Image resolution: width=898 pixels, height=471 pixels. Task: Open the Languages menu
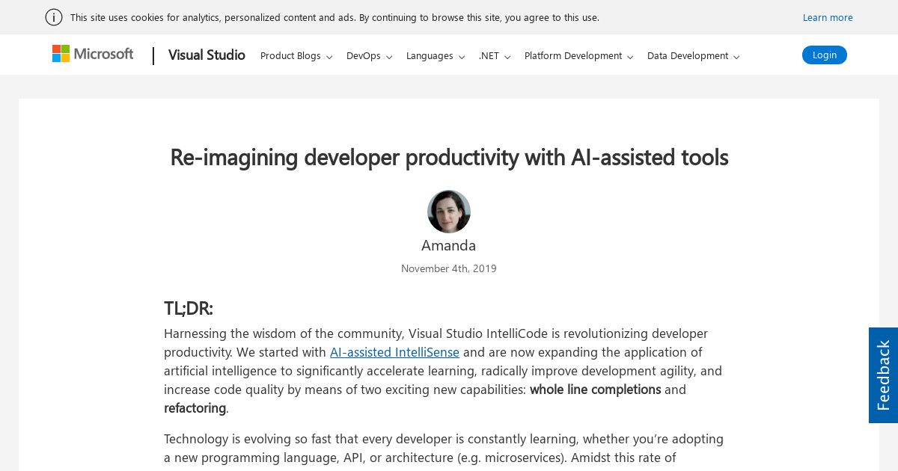click(430, 56)
